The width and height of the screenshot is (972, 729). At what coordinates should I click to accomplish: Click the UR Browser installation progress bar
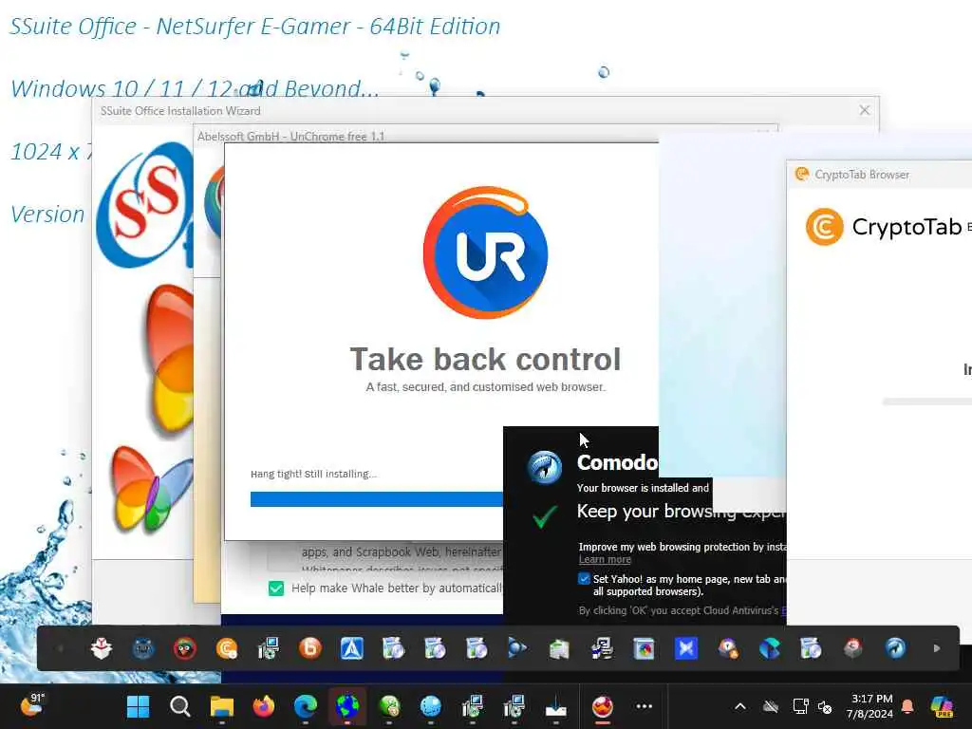click(376, 499)
